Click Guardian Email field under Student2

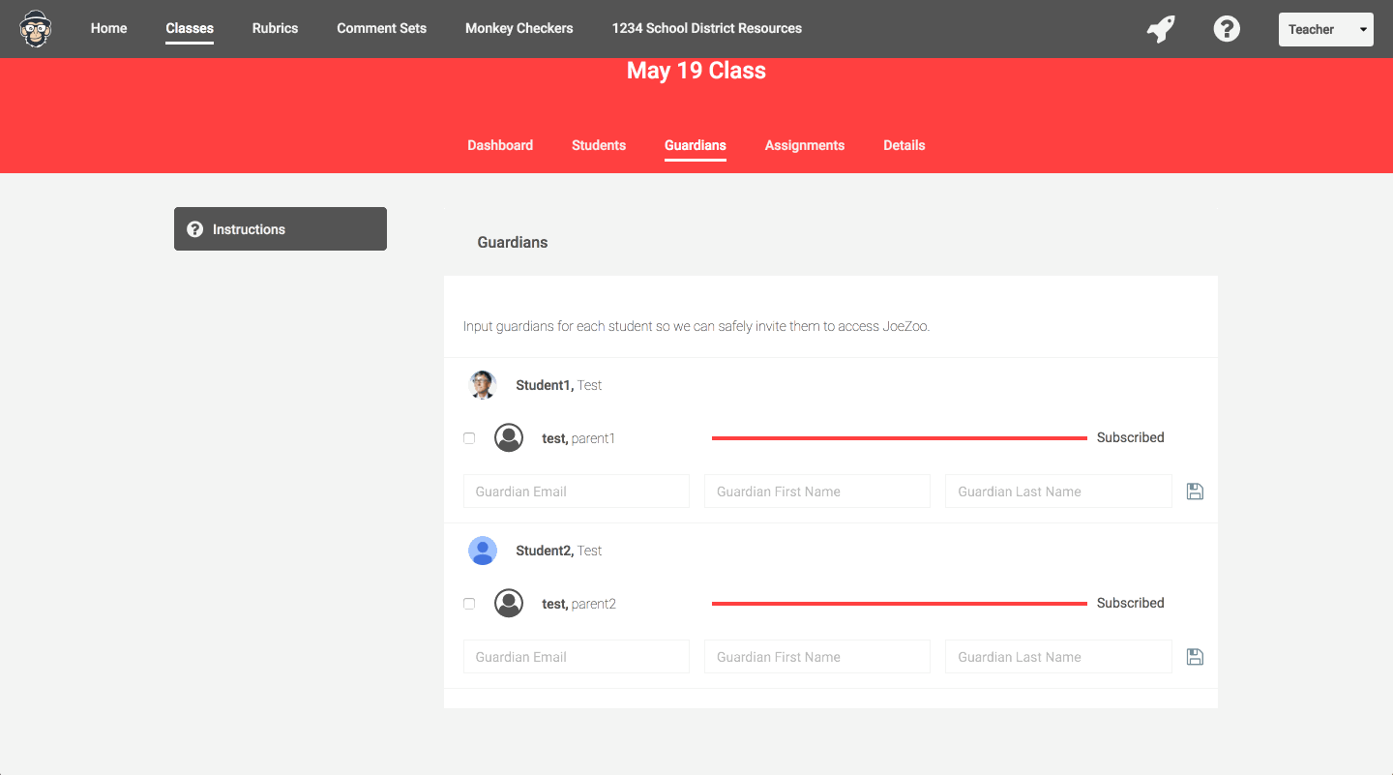577,657
